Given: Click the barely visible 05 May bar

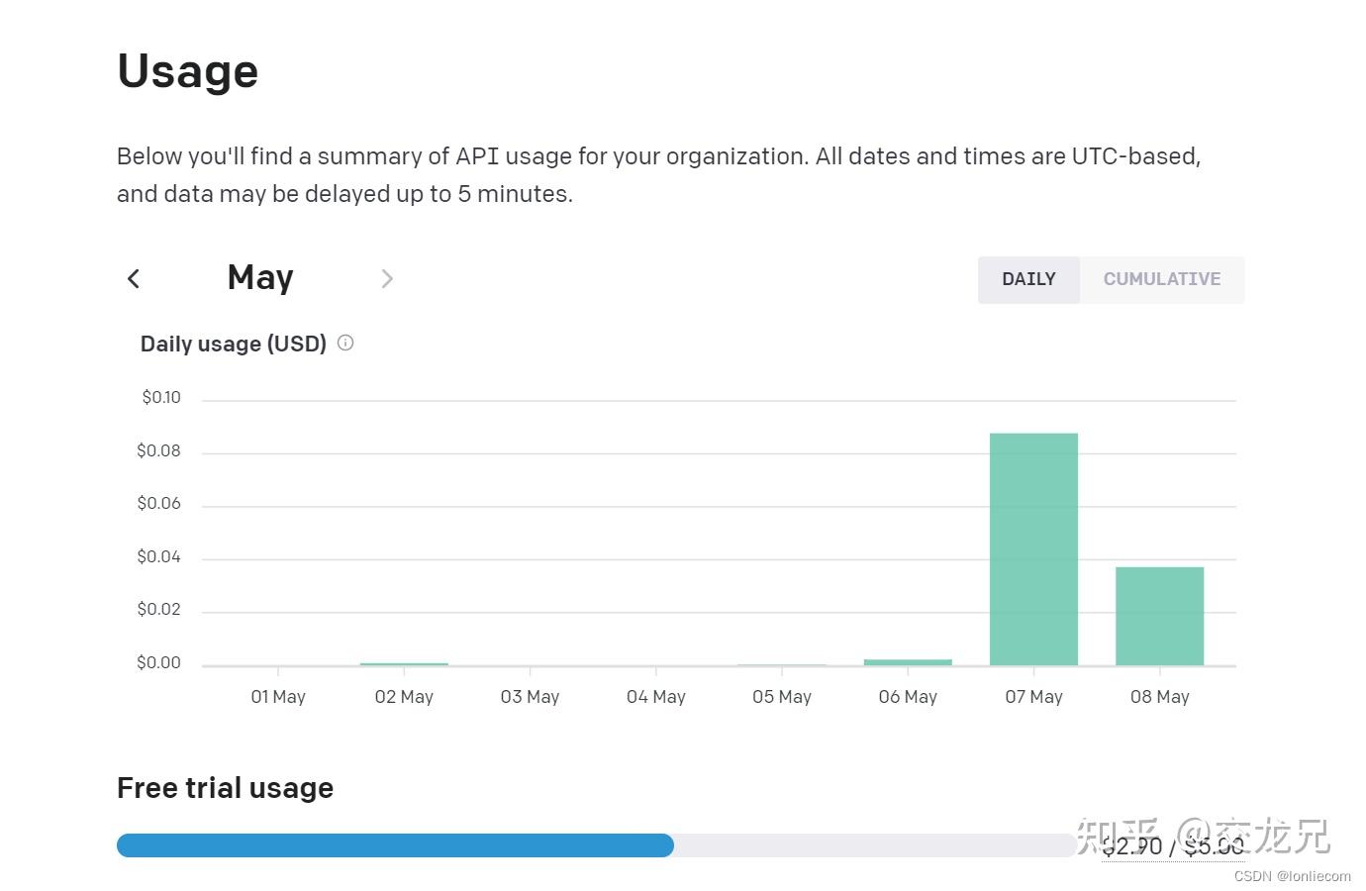Looking at the screenshot, I should [781, 663].
